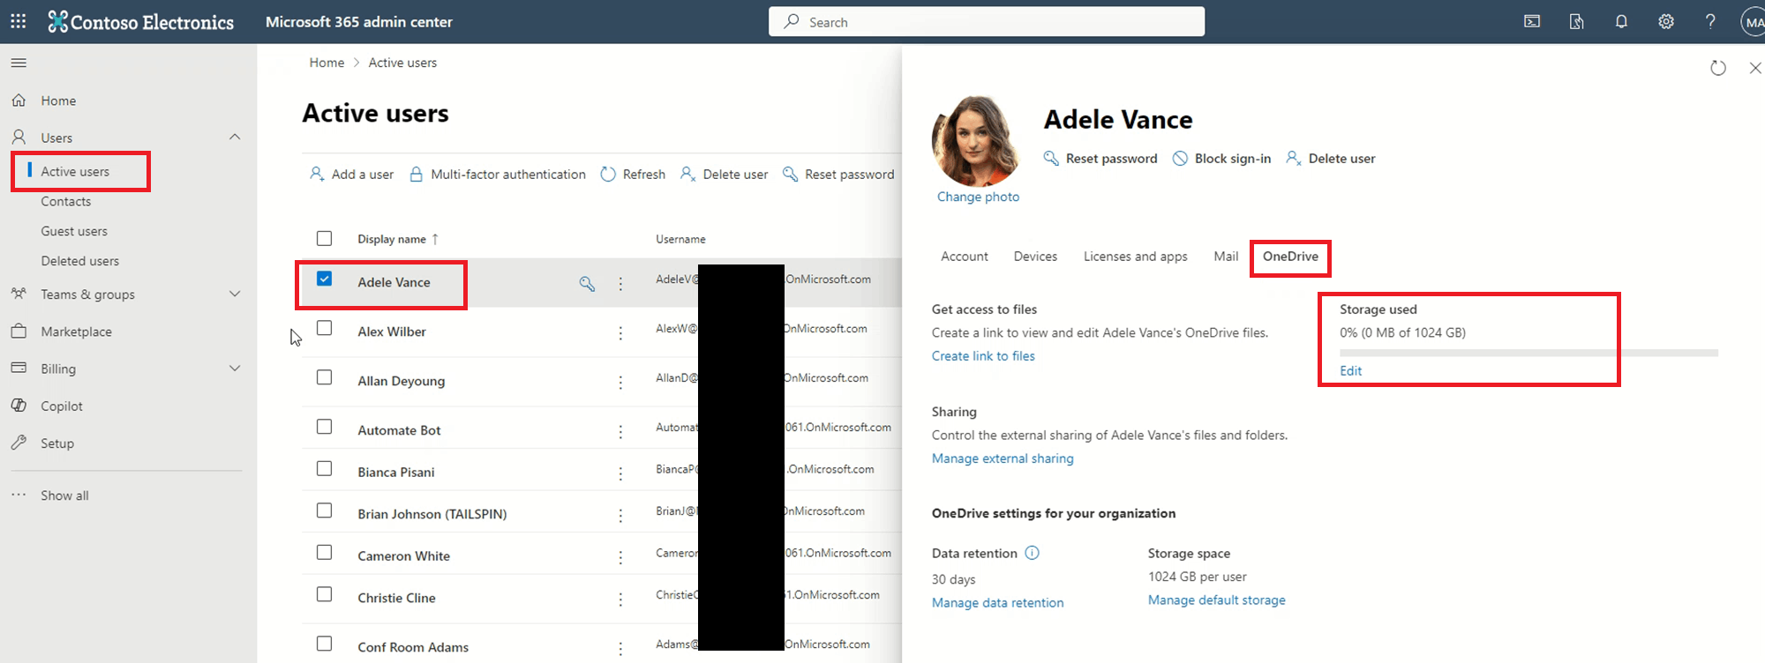This screenshot has height=663, width=1765.
Task: Click the Show all ellipsis icon
Action: (x=19, y=495)
